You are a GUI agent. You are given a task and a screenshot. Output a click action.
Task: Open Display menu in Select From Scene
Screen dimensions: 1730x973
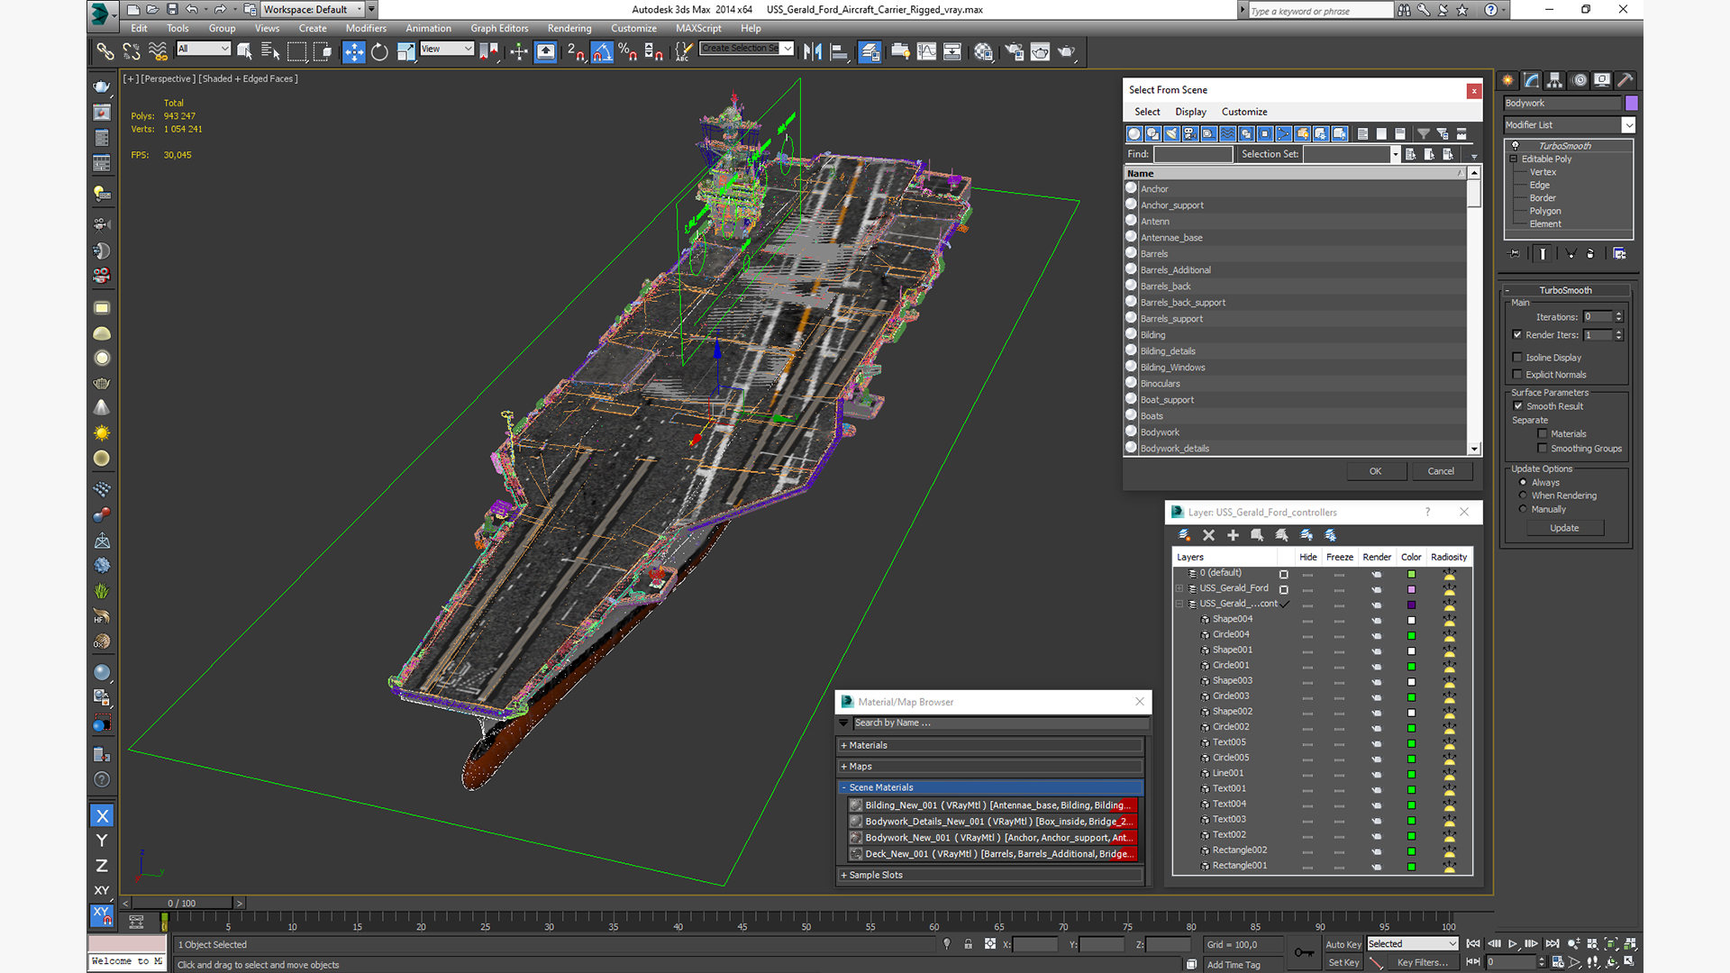1190,112
